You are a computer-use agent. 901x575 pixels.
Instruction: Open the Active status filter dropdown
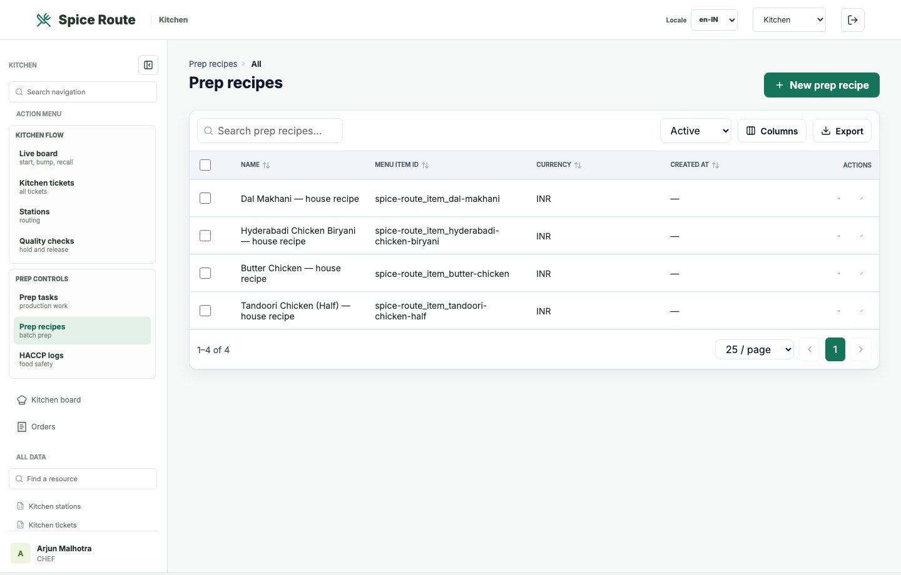click(696, 131)
